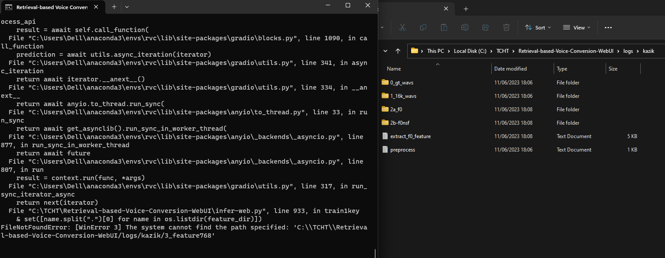The width and height of the screenshot is (665, 258).
Task: Open Local Disk (C:) from the breadcrumb
Action: click(x=470, y=51)
